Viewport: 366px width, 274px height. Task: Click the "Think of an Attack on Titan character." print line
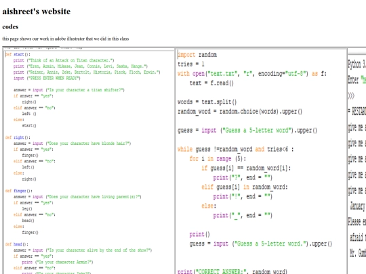[64, 60]
